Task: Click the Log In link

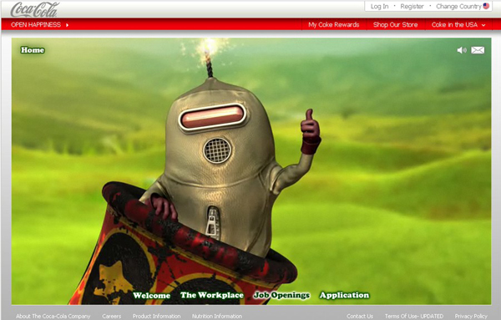Action: tap(379, 7)
